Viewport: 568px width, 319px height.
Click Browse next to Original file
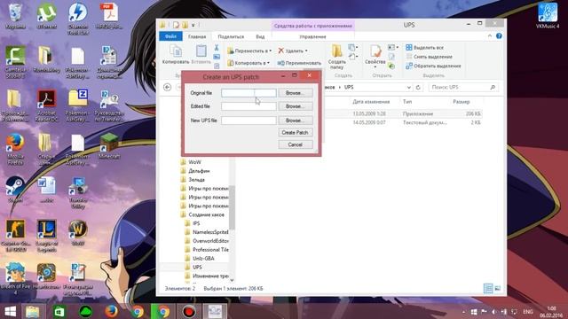click(x=296, y=93)
